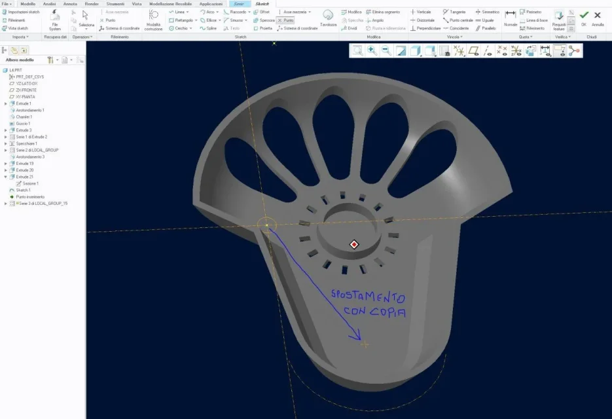The image size is (612, 419).
Task: Choose the Proietta project tool
Action: [x=262, y=29]
